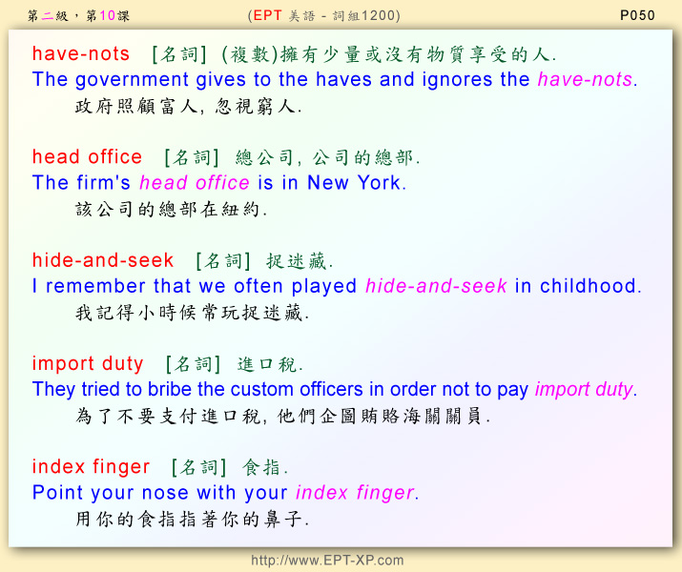Click the definition 總公司, 公司的總部
The height and width of the screenshot is (572, 682).
pos(327,157)
